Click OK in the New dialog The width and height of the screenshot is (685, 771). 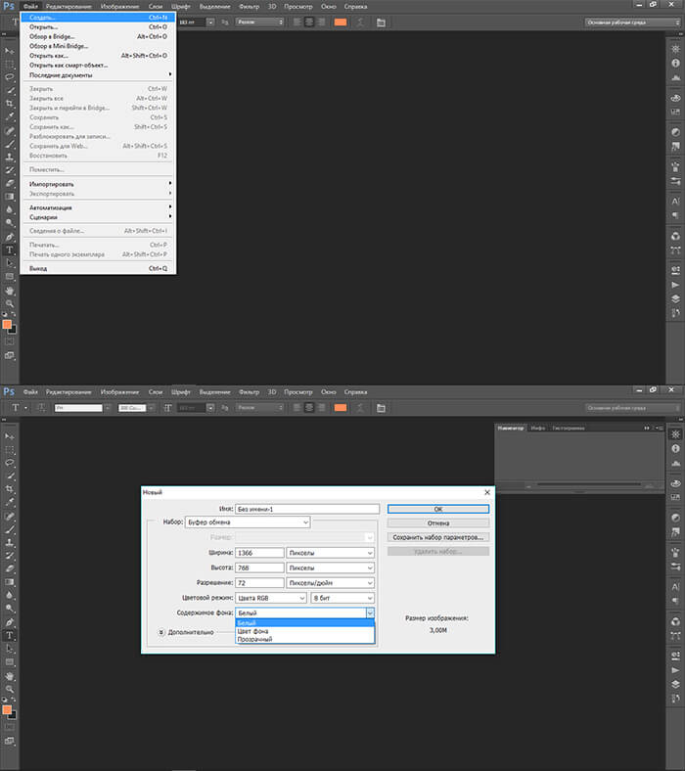(x=437, y=509)
